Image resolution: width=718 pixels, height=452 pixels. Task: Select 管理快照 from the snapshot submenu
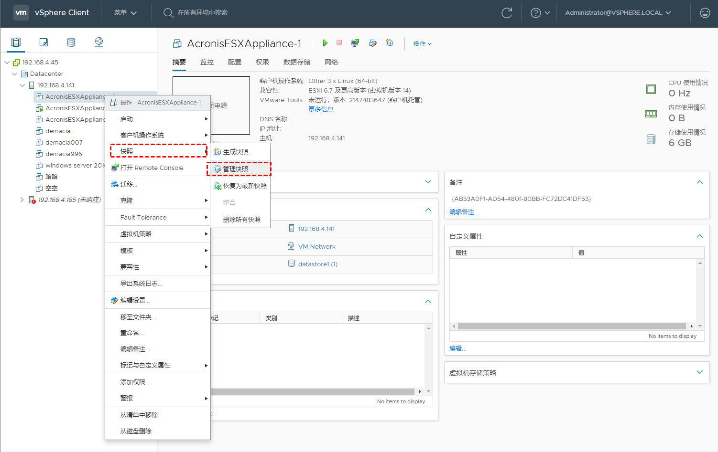236,169
